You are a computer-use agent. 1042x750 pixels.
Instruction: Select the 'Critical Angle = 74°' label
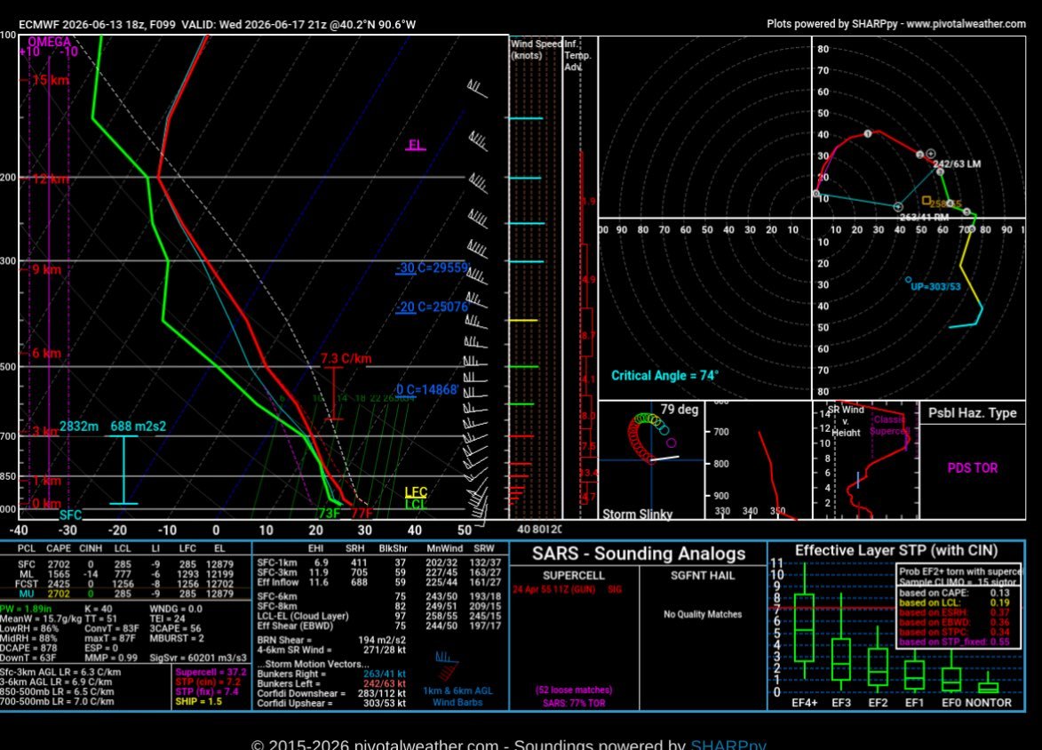(x=664, y=376)
